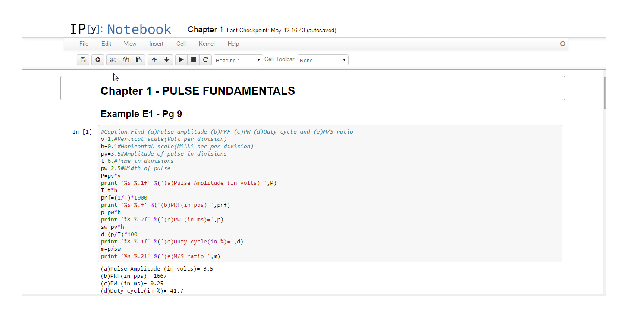This screenshot has width=628, height=318.
Task: Click the IPython Notebook logo link
Action: coord(121,29)
